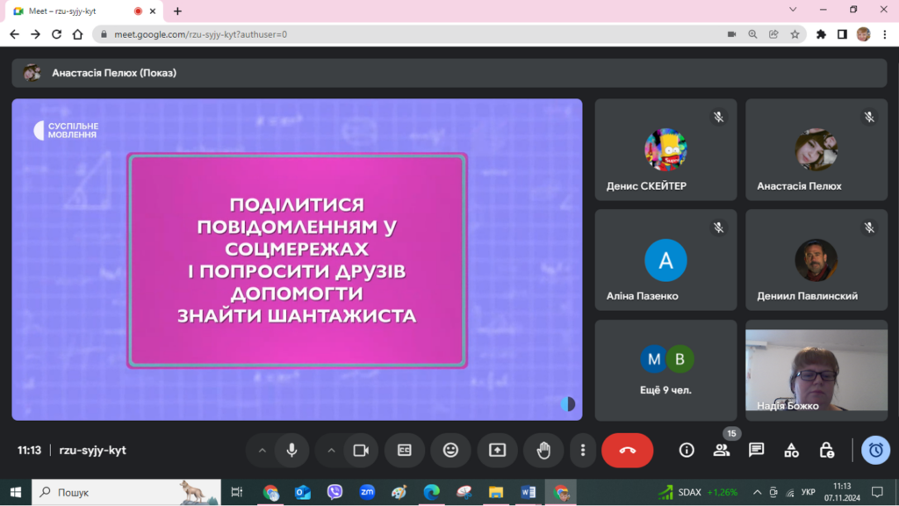
Task: Select Анастасія Пелюх participant tile
Action: pos(816,149)
